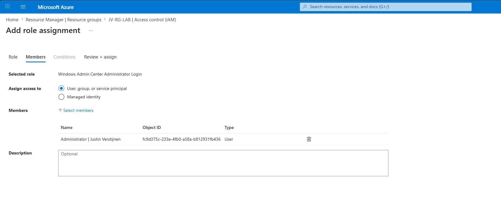The image size is (501, 200).
Task: Click the User type cell
Action: pos(229,139)
